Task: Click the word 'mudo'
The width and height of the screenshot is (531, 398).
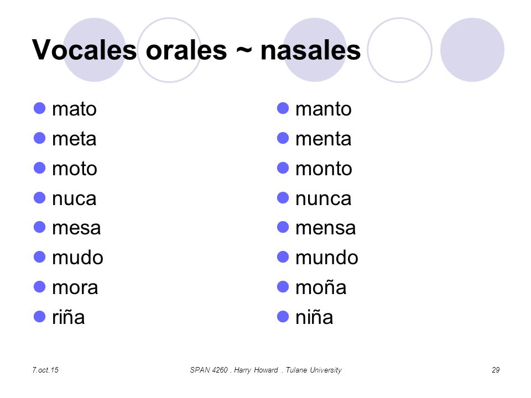Action: [x=77, y=258]
